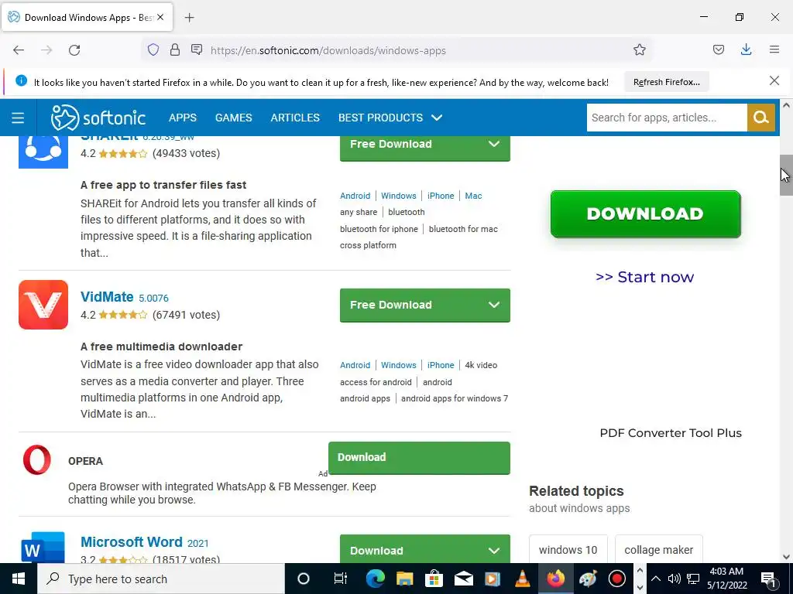Open the windows 10 related topic
This screenshot has height=594, width=793.
tap(568, 550)
